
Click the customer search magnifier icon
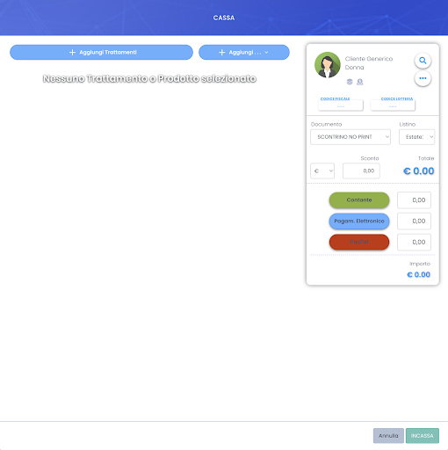[x=423, y=61]
